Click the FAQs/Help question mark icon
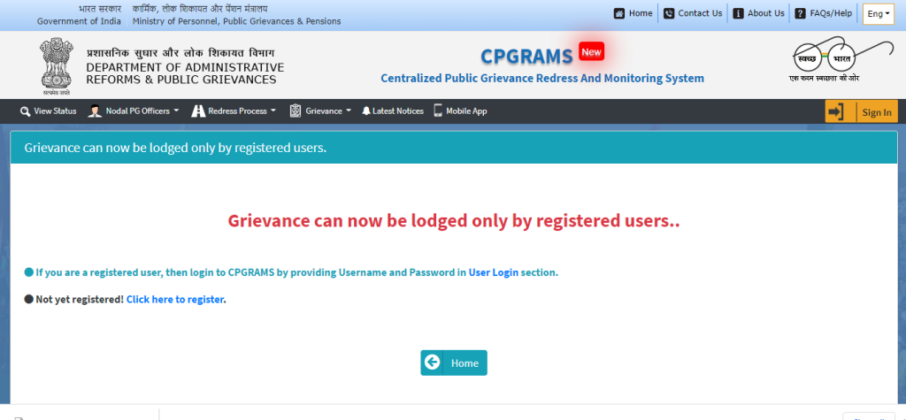Viewport: 906px width, 420px height. tap(800, 13)
